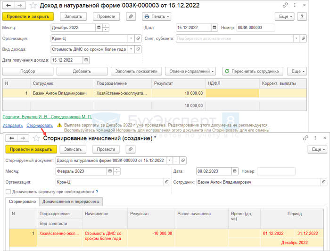The height and width of the screenshot is (251, 330).
Task: Click Результат column header in upper table
Action: 178,83
